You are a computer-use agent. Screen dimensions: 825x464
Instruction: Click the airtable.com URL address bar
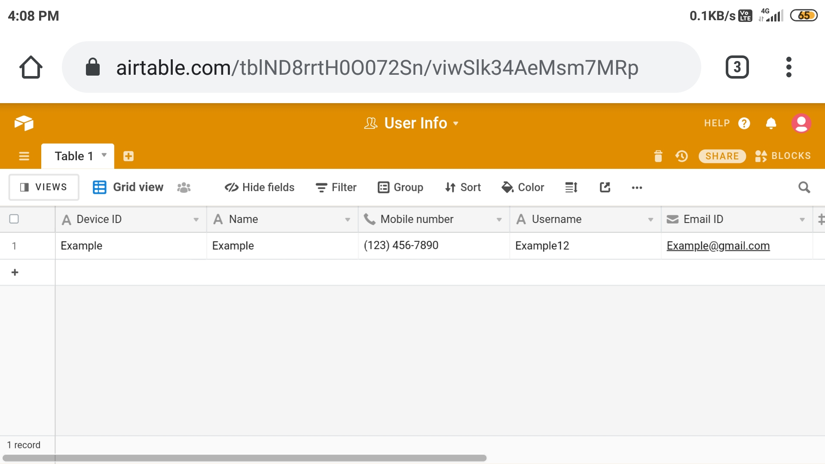(382, 67)
